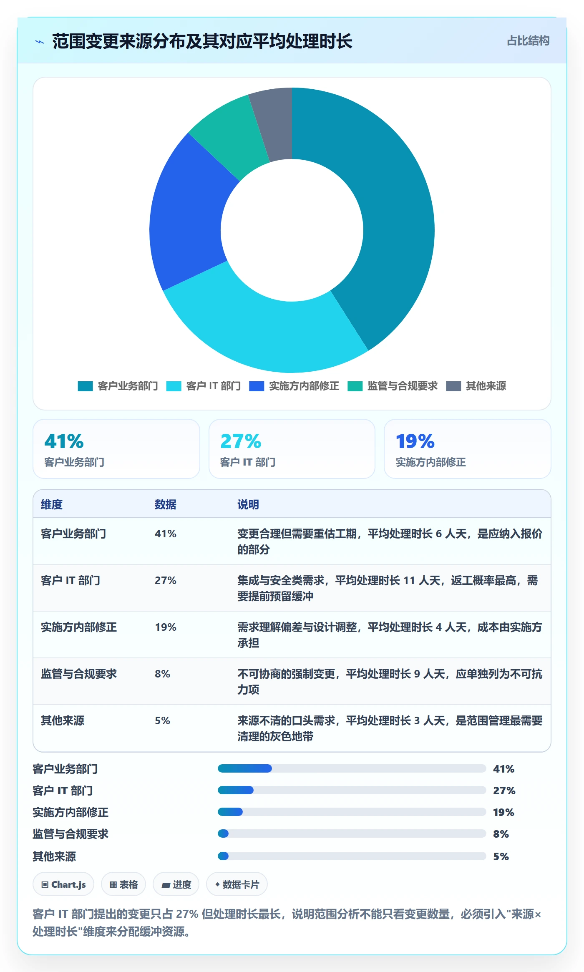The width and height of the screenshot is (584, 972).
Task: Click the 5% value in table
Action: coord(162,720)
